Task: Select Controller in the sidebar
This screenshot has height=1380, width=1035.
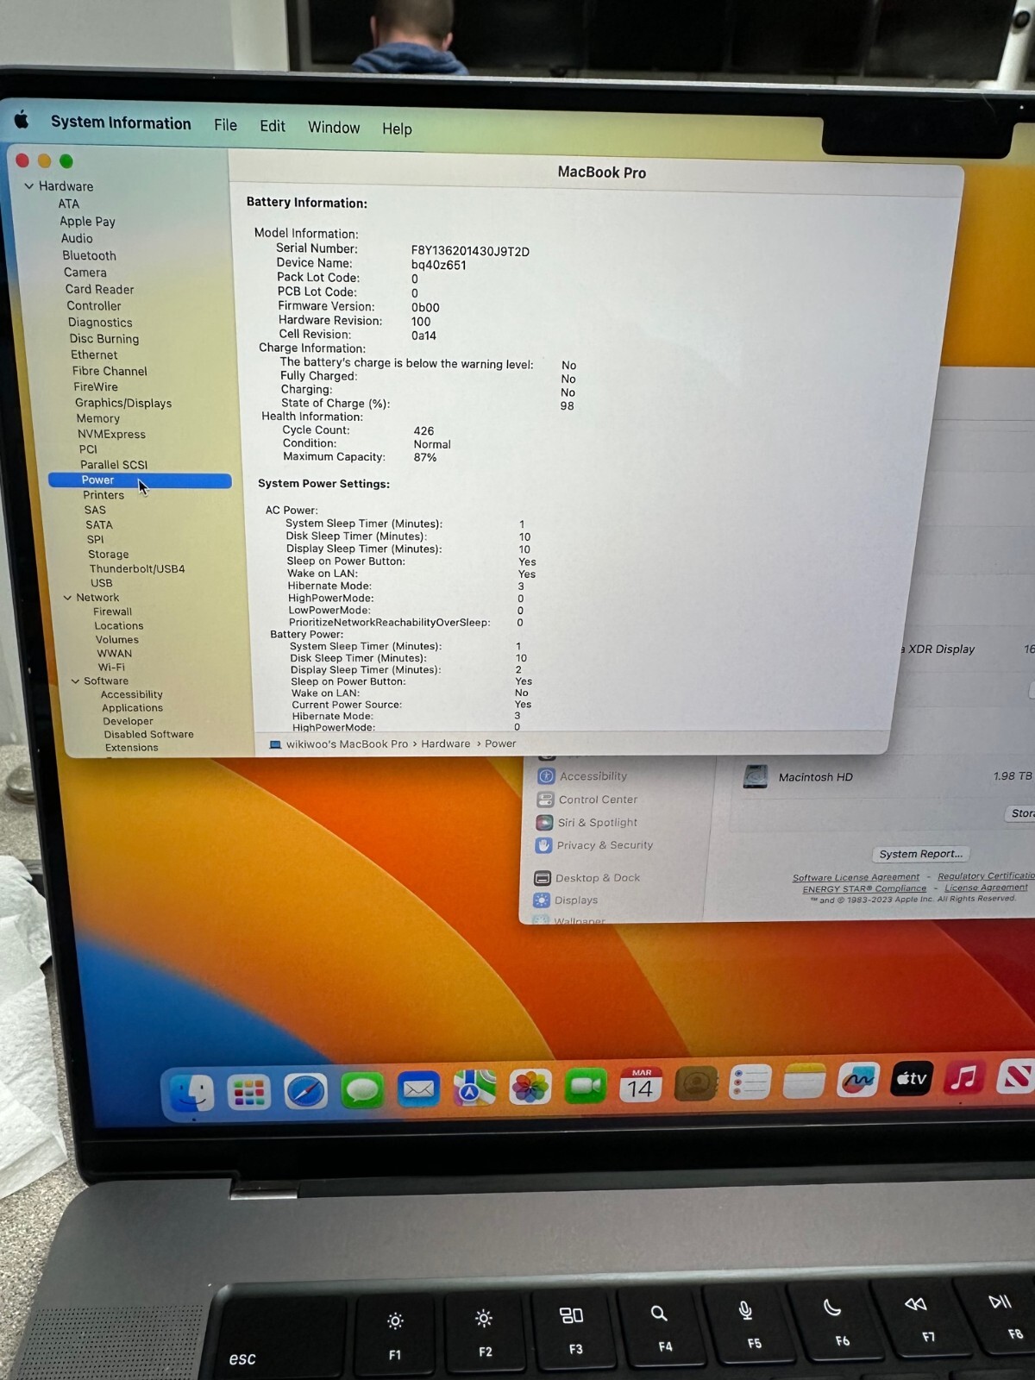Action: pyautogui.click(x=94, y=305)
